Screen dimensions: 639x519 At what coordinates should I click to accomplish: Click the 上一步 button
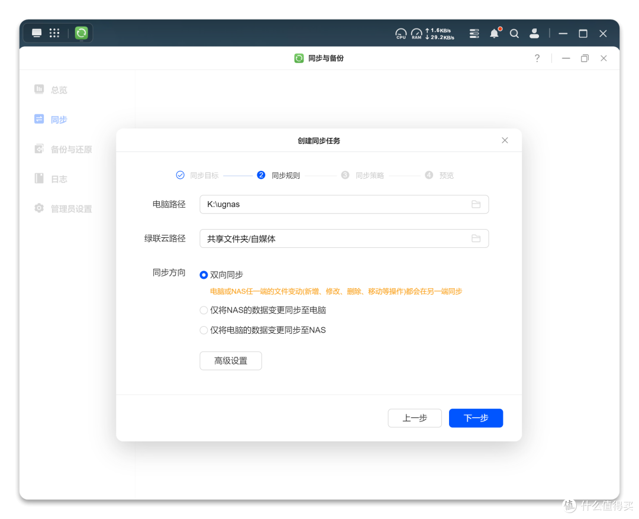pos(414,418)
